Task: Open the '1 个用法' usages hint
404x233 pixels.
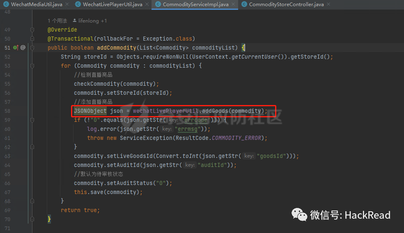Action: (57, 21)
